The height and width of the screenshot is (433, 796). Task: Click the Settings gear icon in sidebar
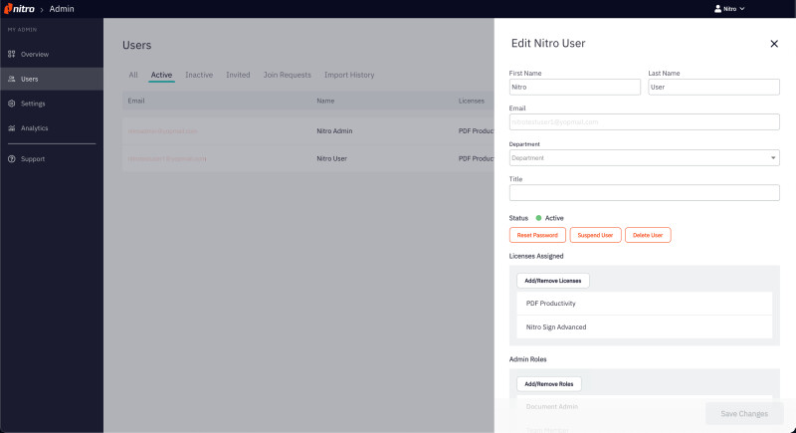[11, 104]
